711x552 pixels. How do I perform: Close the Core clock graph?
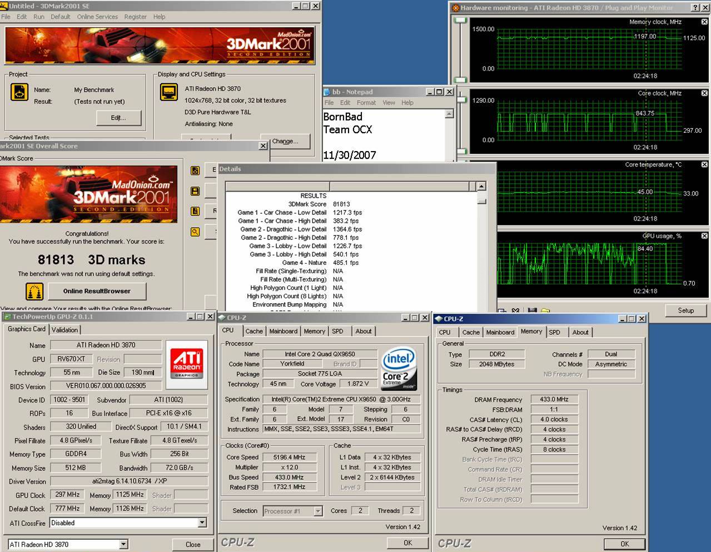704,93
